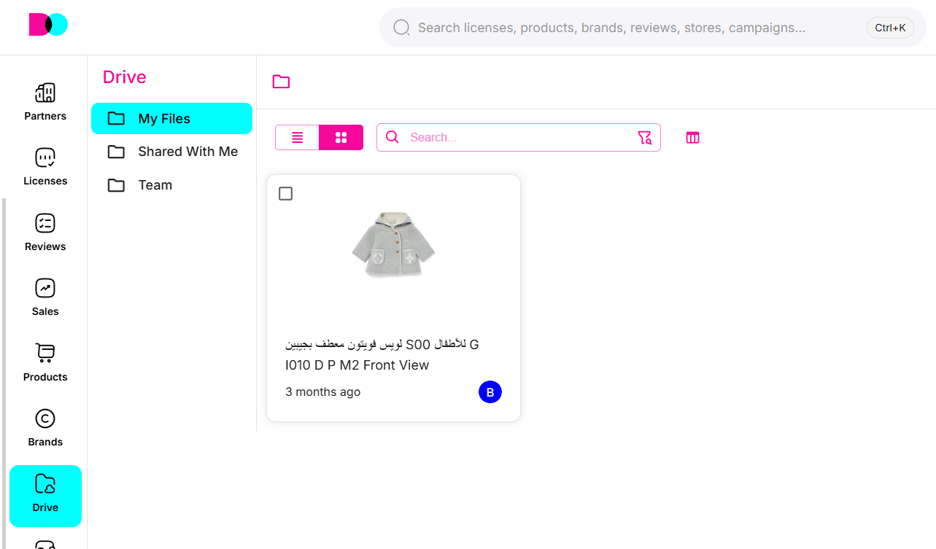Image resolution: width=936 pixels, height=549 pixels.
Task: Select Drive in the left sidebar
Action: pos(45,496)
